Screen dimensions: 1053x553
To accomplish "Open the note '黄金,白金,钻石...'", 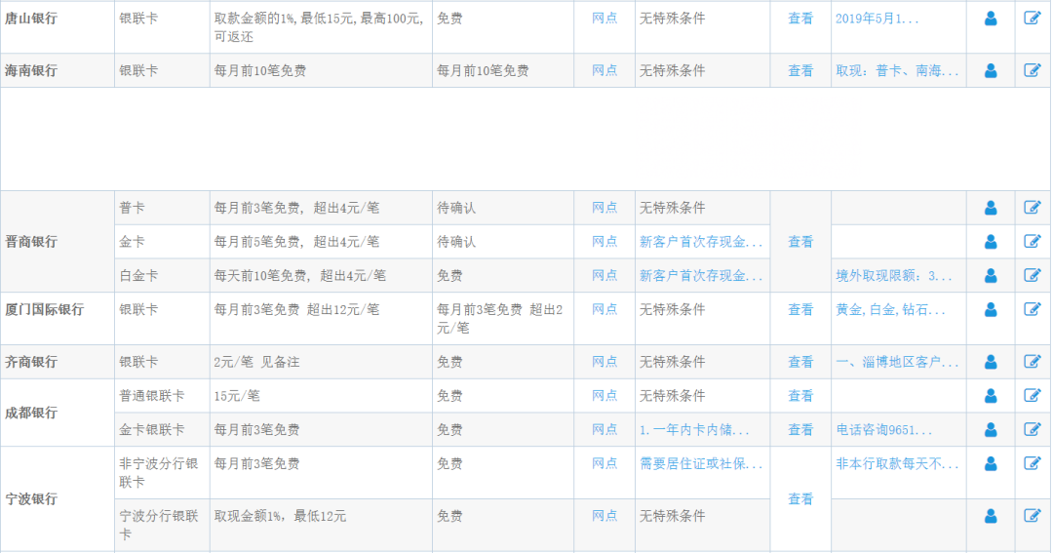I will (x=890, y=310).
